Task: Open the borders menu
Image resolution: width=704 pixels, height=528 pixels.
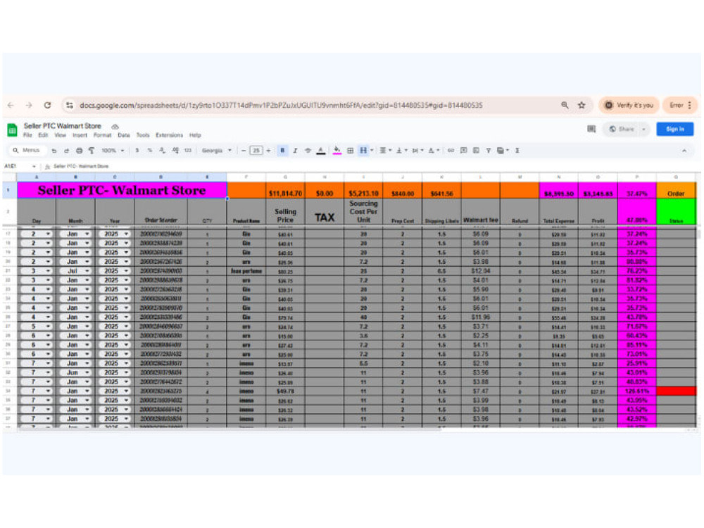Action: 350,151
